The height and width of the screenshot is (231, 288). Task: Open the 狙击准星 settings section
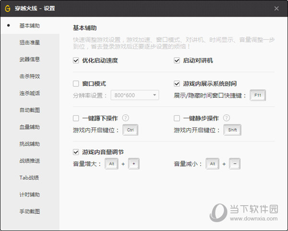coord(30,43)
